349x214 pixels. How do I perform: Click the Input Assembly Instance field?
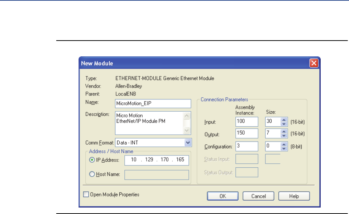[x=247, y=122]
